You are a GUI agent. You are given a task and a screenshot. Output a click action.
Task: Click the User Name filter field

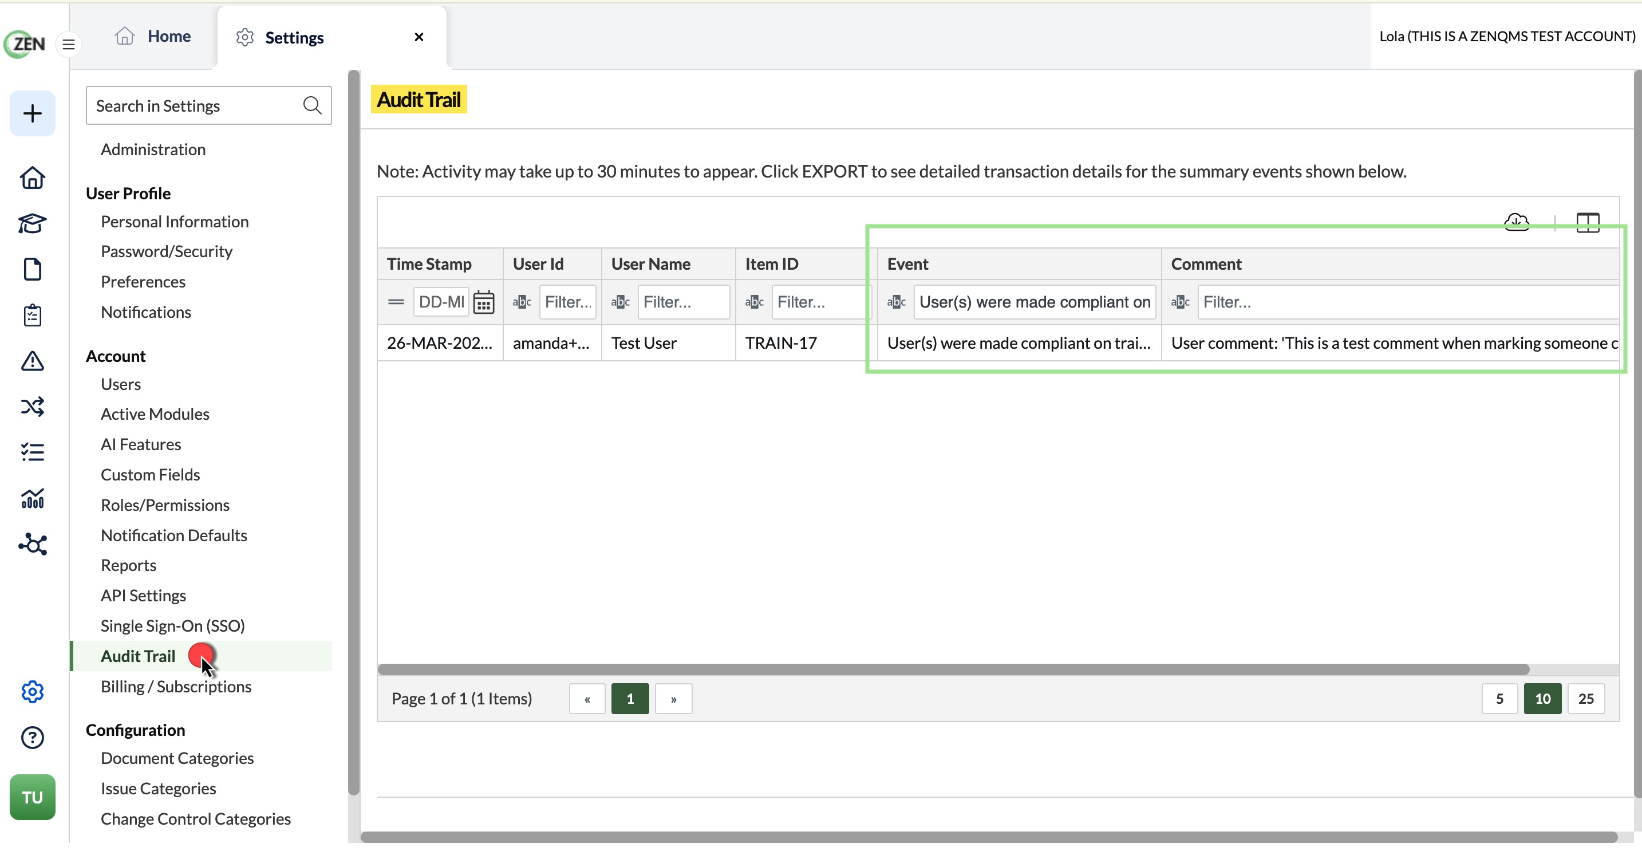(684, 304)
